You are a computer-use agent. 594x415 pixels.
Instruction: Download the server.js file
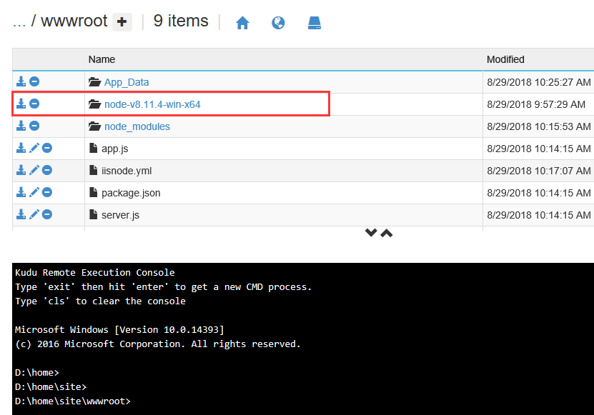21,215
